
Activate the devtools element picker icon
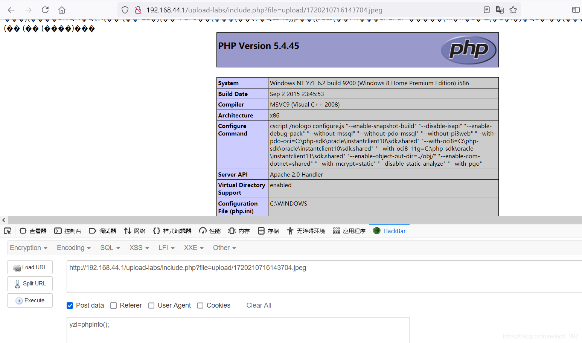pyautogui.click(x=8, y=231)
